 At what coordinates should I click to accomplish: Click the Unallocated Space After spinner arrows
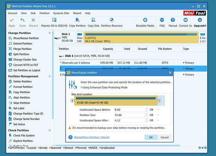pos(147,120)
